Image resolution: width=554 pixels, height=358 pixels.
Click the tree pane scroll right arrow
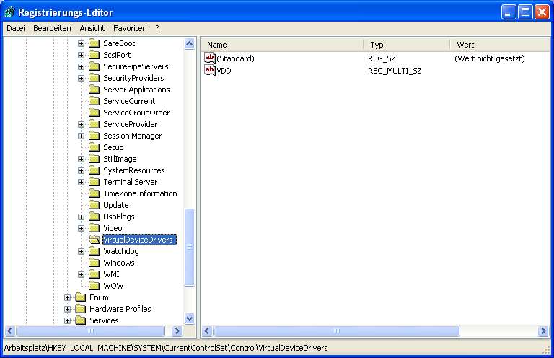(177, 331)
